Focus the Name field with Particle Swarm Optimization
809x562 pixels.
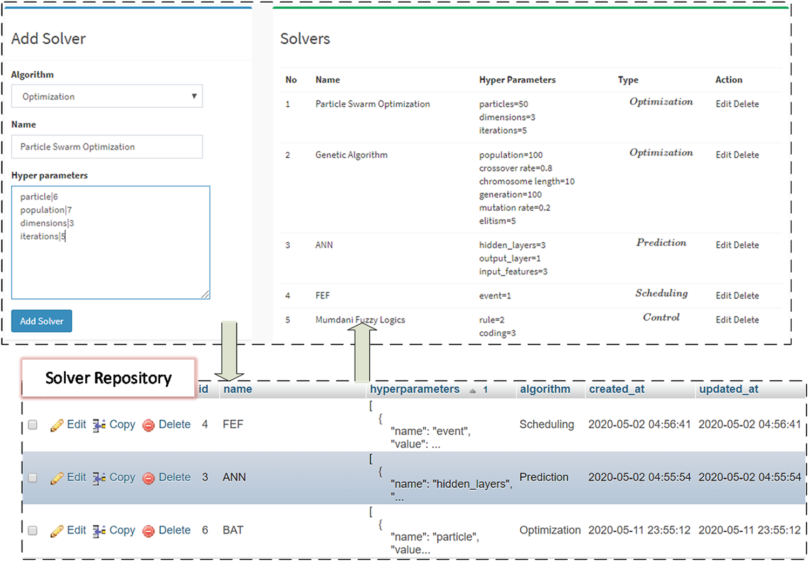tap(107, 147)
